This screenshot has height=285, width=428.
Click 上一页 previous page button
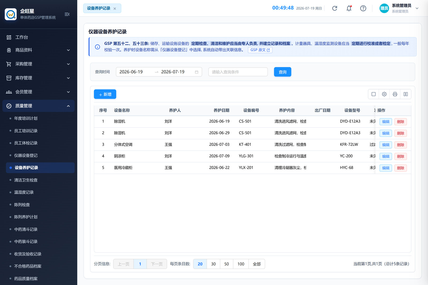[x=124, y=264]
